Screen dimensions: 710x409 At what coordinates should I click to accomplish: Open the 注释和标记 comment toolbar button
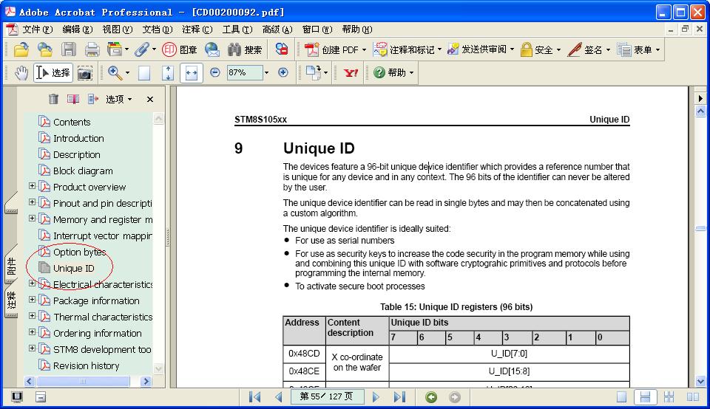(408, 49)
